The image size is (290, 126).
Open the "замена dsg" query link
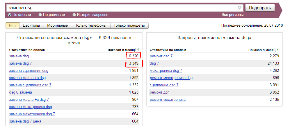(19, 56)
